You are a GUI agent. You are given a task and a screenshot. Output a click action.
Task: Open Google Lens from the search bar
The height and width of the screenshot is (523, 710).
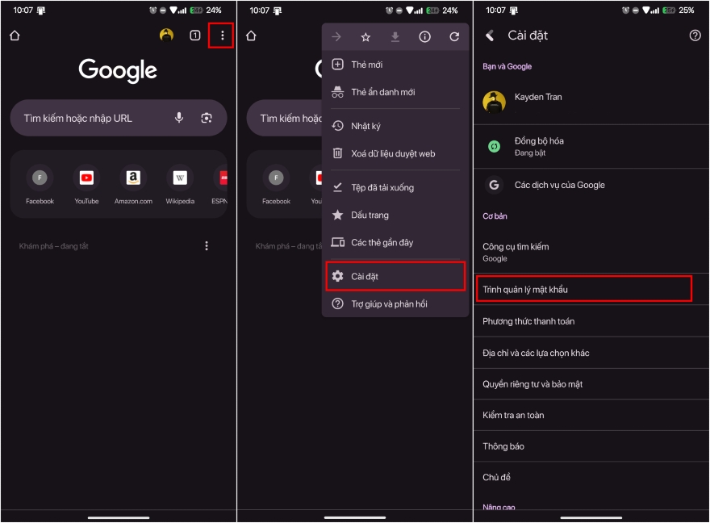[208, 118]
